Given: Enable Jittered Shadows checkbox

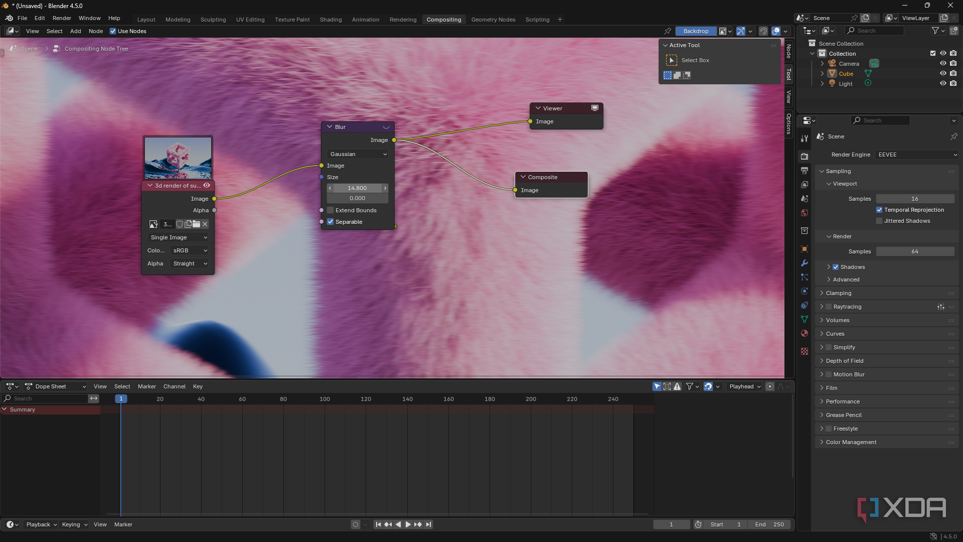Looking at the screenshot, I should (879, 221).
